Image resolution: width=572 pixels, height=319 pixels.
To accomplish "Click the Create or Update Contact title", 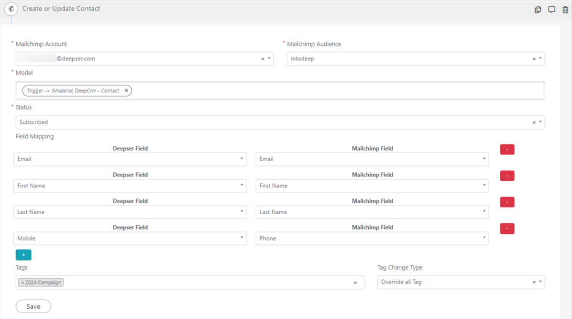I will [61, 9].
